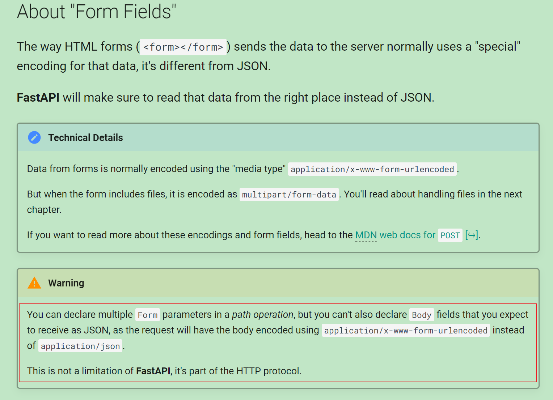
Task: Click the application/json inline code
Action: (x=80, y=346)
